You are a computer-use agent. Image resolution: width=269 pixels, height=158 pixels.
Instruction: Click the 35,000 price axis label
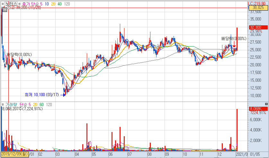click(256, 19)
